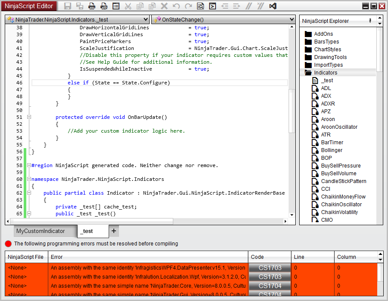Click the Undo arrow icon
The image size is (388, 301).
click(176, 6)
